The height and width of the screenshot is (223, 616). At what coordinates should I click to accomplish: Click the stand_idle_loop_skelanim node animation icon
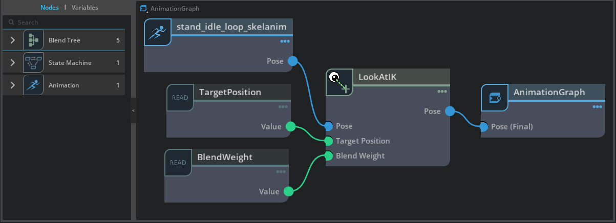pyautogui.click(x=157, y=32)
